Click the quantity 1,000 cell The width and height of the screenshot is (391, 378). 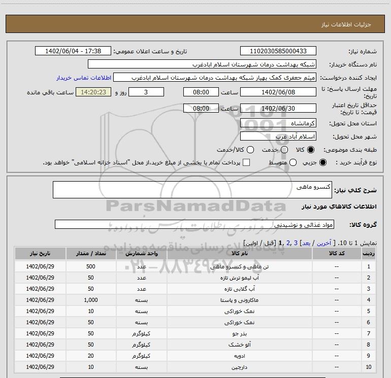point(91,300)
